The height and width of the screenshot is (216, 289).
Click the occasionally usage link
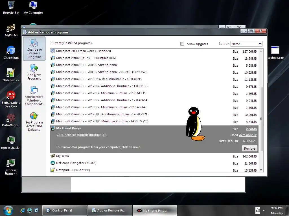(x=248, y=135)
